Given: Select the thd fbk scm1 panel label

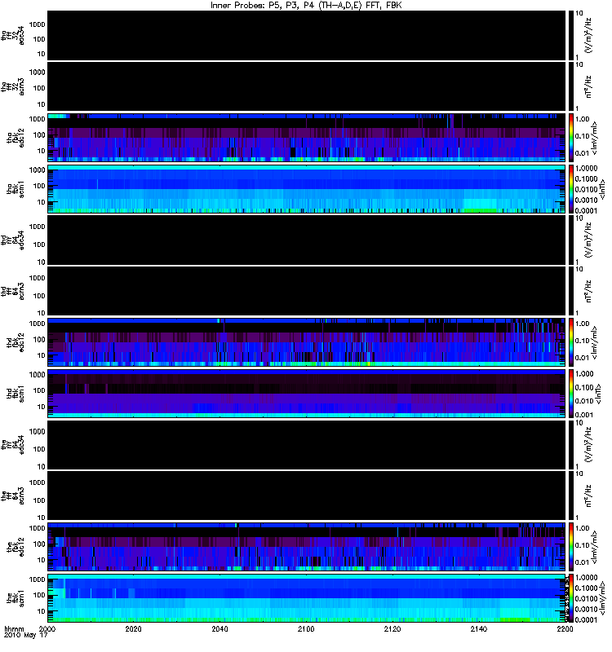Looking at the screenshot, I should pyautogui.click(x=16, y=394).
